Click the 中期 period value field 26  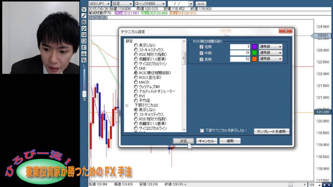pos(240,53)
